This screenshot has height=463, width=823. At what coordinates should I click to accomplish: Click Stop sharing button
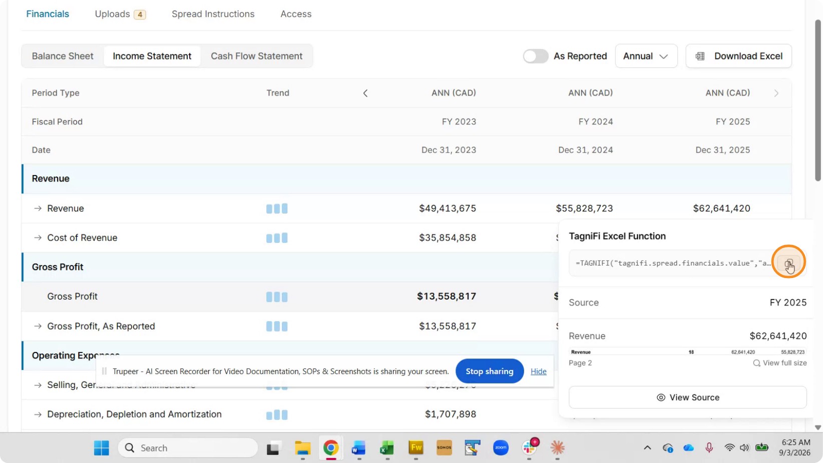(489, 371)
